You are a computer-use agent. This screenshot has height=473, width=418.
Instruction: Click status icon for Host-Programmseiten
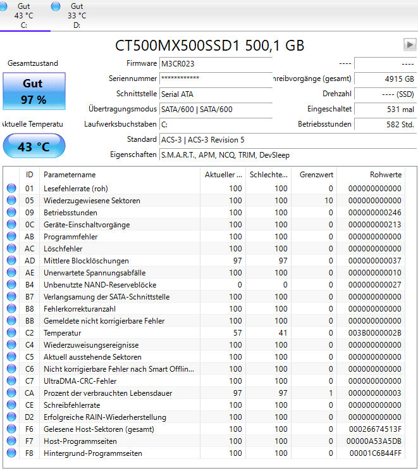(11, 441)
